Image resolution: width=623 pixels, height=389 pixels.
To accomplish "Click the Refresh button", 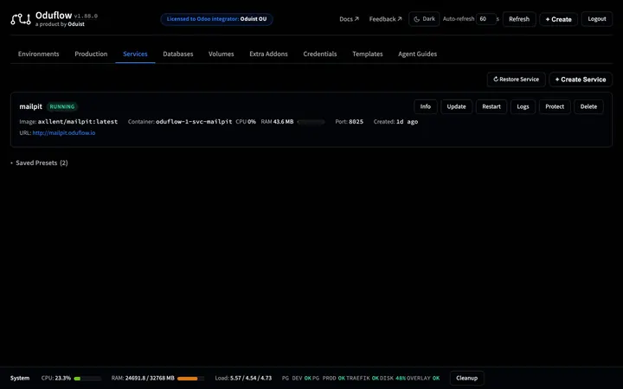I will pos(519,19).
